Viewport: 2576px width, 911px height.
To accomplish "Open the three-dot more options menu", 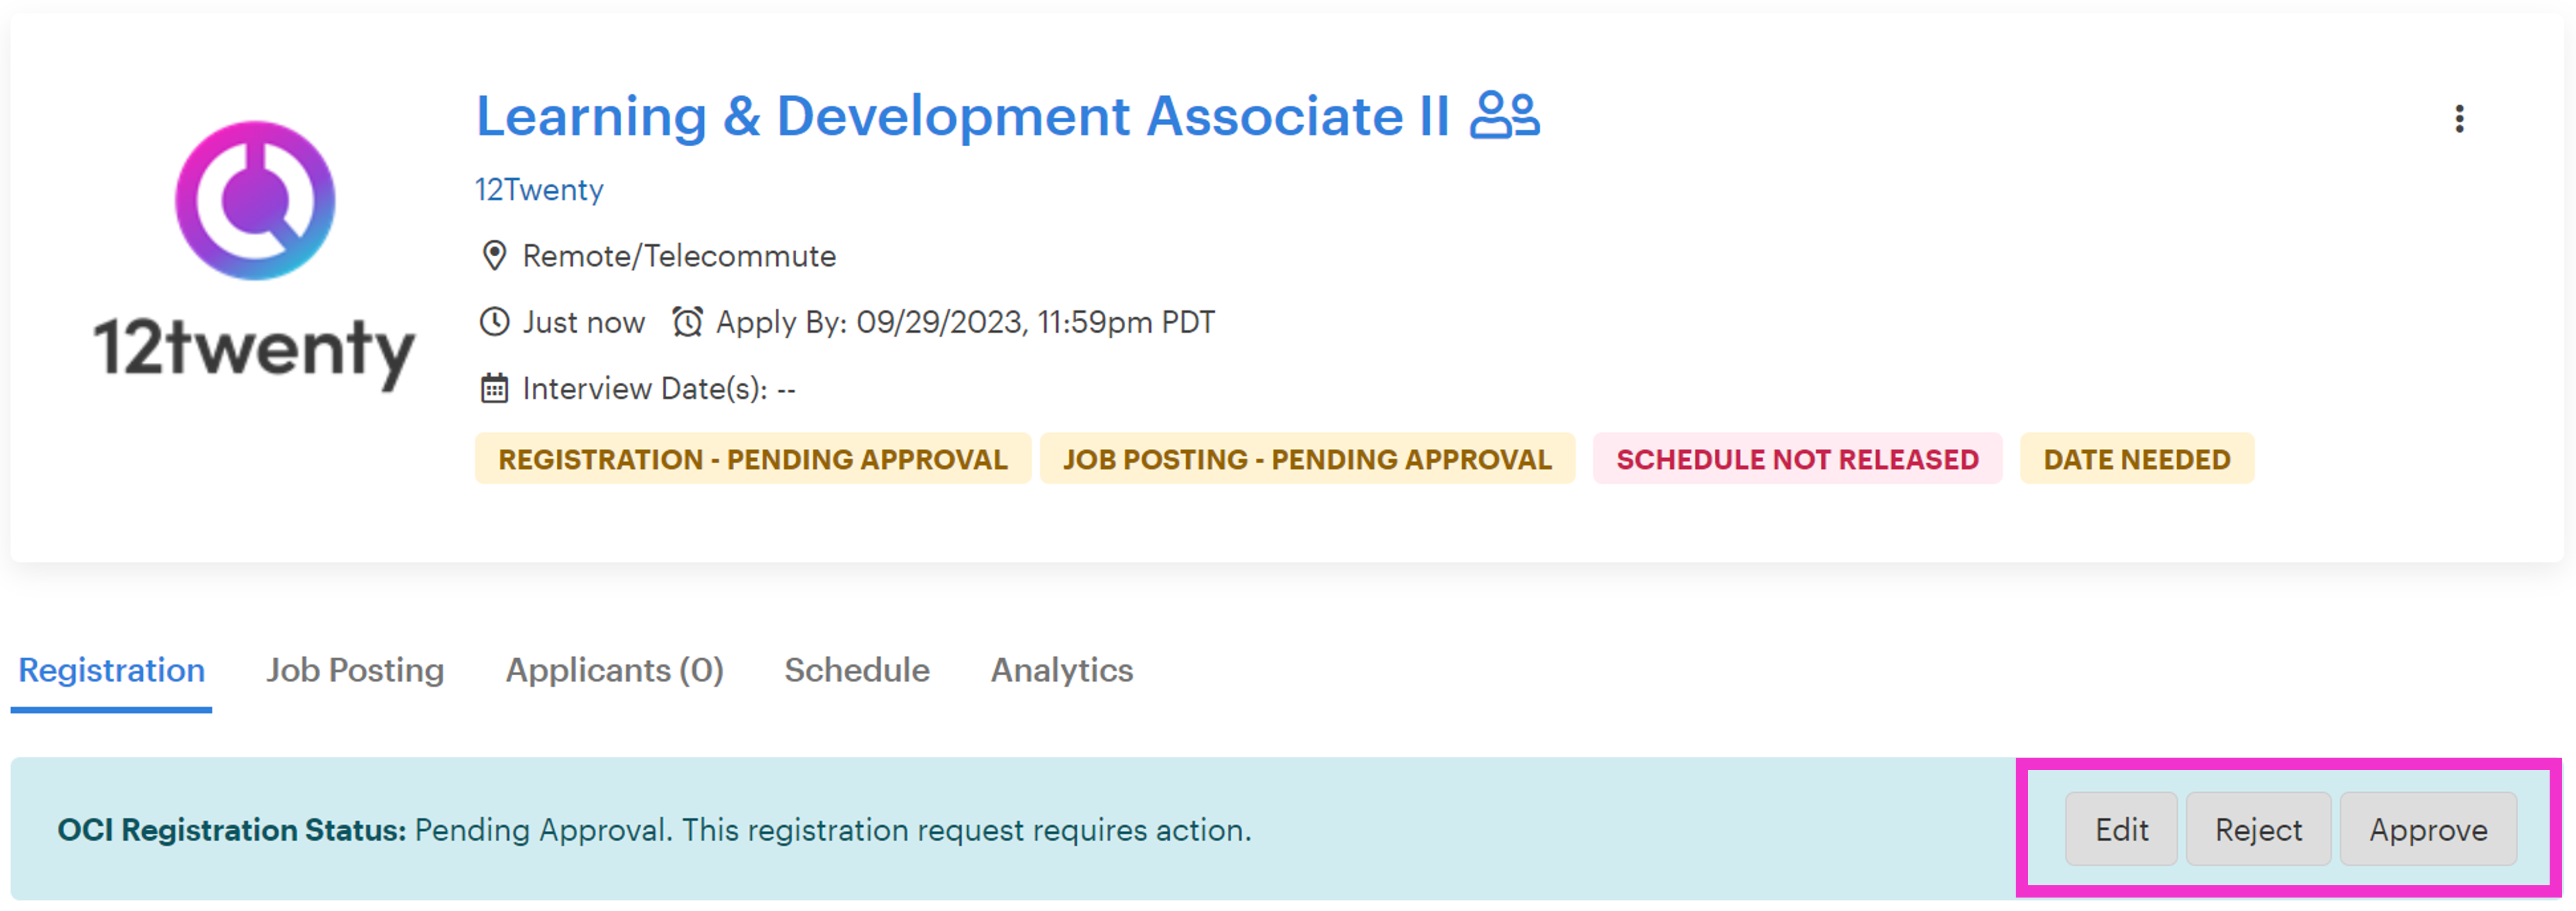I will pyautogui.click(x=2459, y=119).
